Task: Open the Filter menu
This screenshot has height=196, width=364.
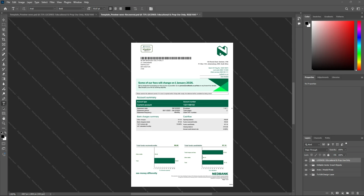Action: tap(52, 2)
